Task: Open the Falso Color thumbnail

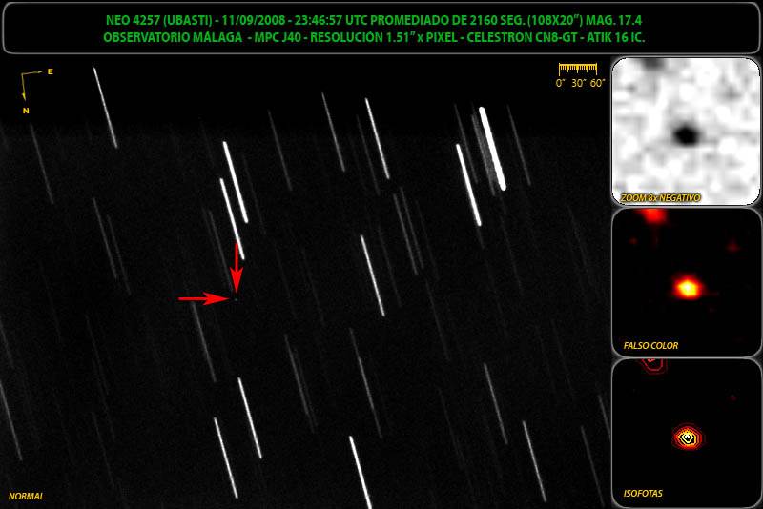Action: [x=686, y=282]
